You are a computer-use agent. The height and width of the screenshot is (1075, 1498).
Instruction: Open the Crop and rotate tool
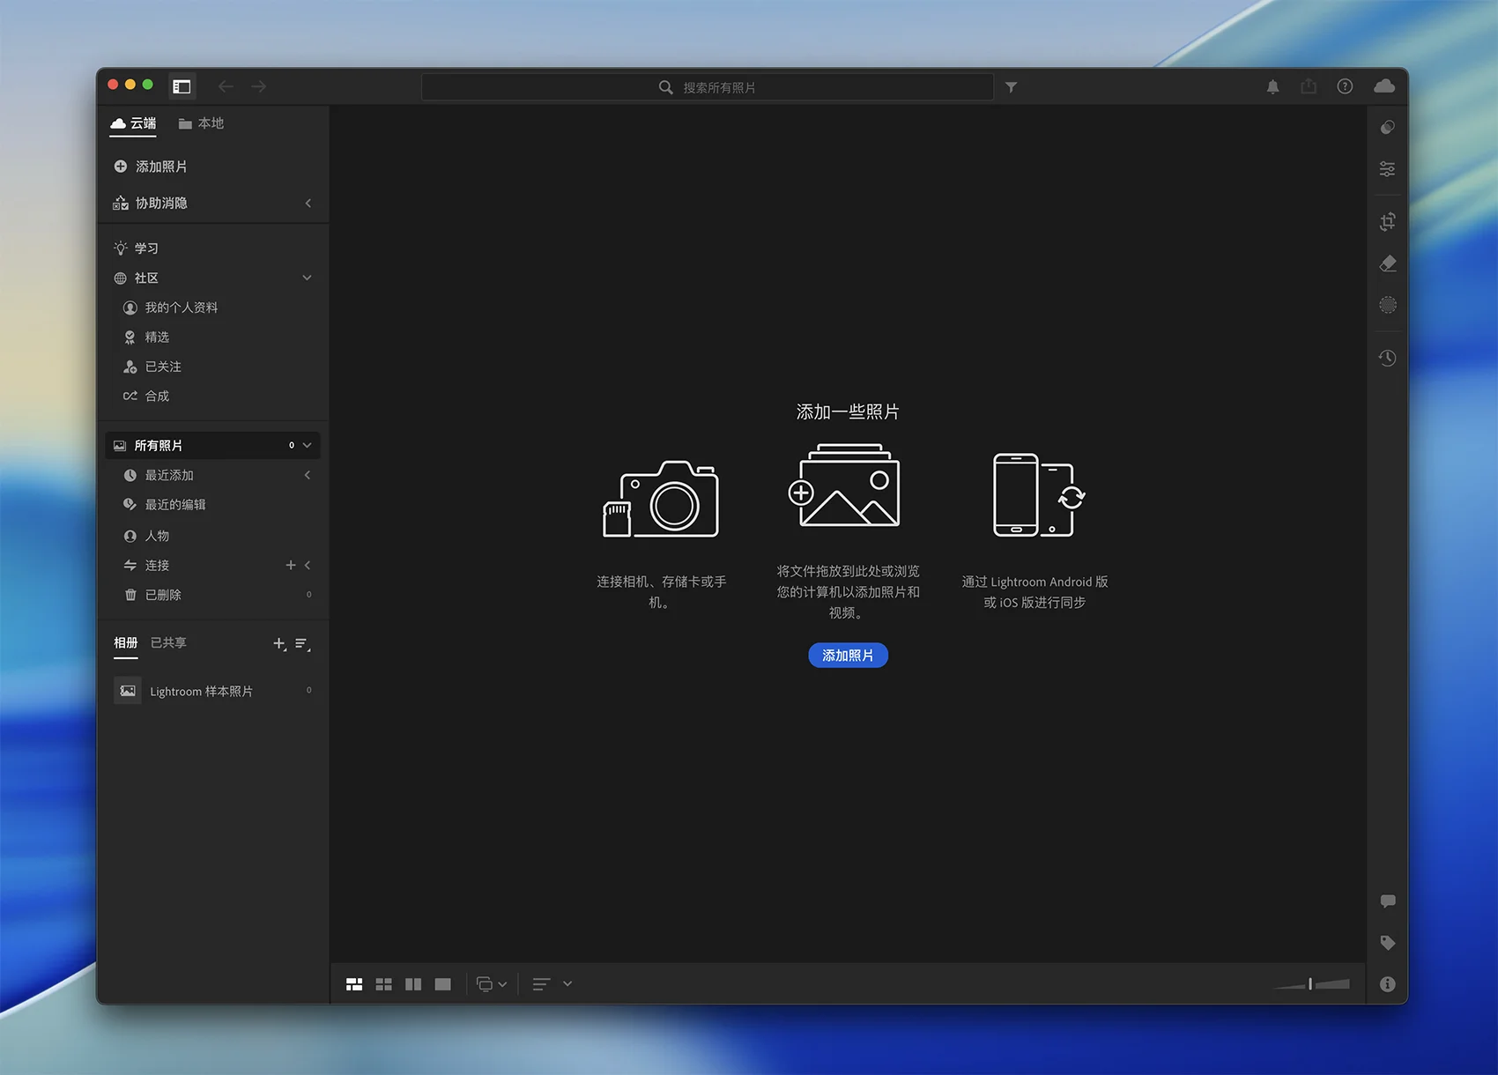tap(1387, 222)
